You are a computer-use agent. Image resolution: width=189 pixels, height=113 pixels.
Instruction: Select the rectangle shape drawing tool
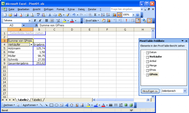coord(51,105)
